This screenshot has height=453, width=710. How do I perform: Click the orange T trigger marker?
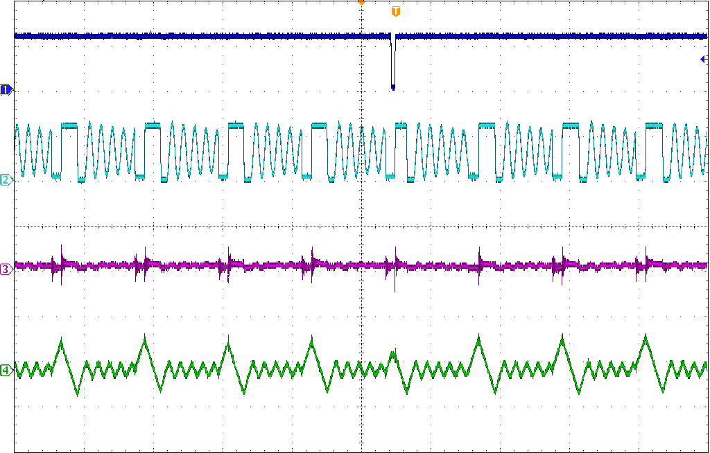pos(395,12)
